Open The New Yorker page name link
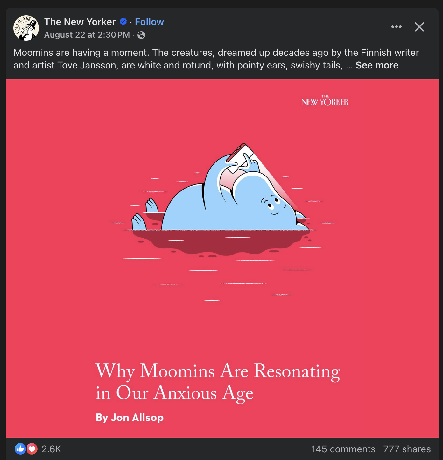The height and width of the screenshot is (460, 443). (80, 22)
